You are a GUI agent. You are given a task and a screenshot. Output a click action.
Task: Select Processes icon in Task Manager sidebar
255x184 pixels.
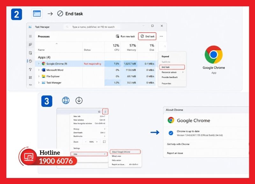pyautogui.click(x=30, y=44)
